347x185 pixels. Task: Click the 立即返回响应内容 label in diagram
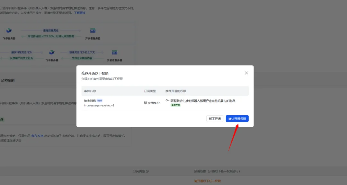82,58
